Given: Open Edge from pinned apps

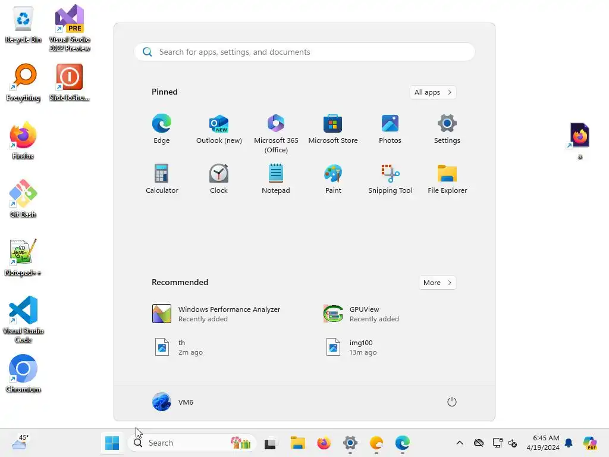Looking at the screenshot, I should click(162, 129).
